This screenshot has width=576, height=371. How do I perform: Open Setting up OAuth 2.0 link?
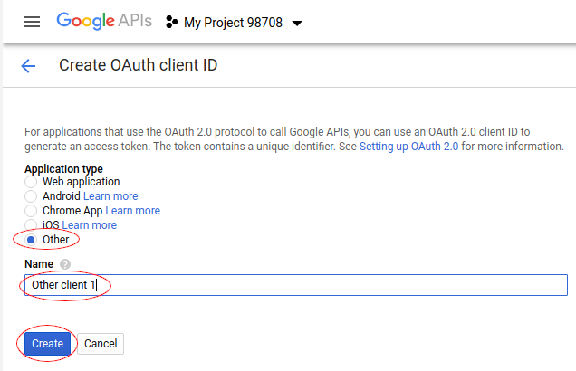coord(408,147)
